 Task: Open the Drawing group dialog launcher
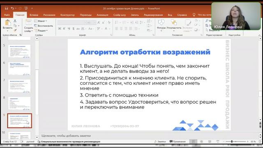tap(201, 35)
